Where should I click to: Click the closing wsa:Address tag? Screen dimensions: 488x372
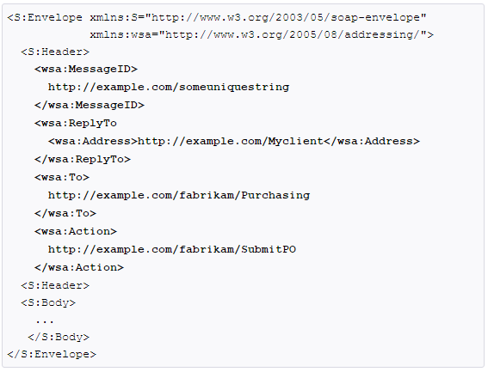tap(372, 141)
